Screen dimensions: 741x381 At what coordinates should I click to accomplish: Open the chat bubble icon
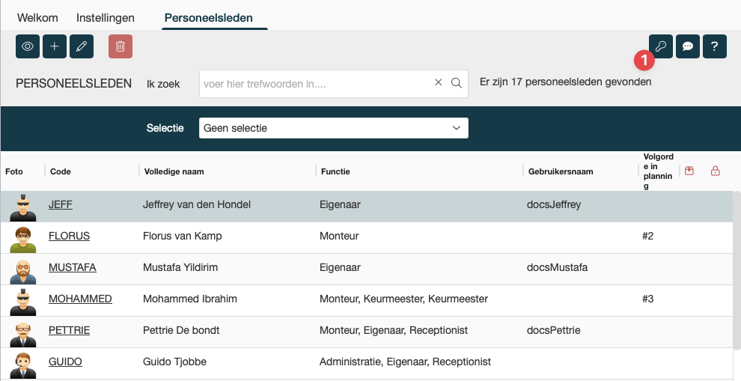point(688,46)
